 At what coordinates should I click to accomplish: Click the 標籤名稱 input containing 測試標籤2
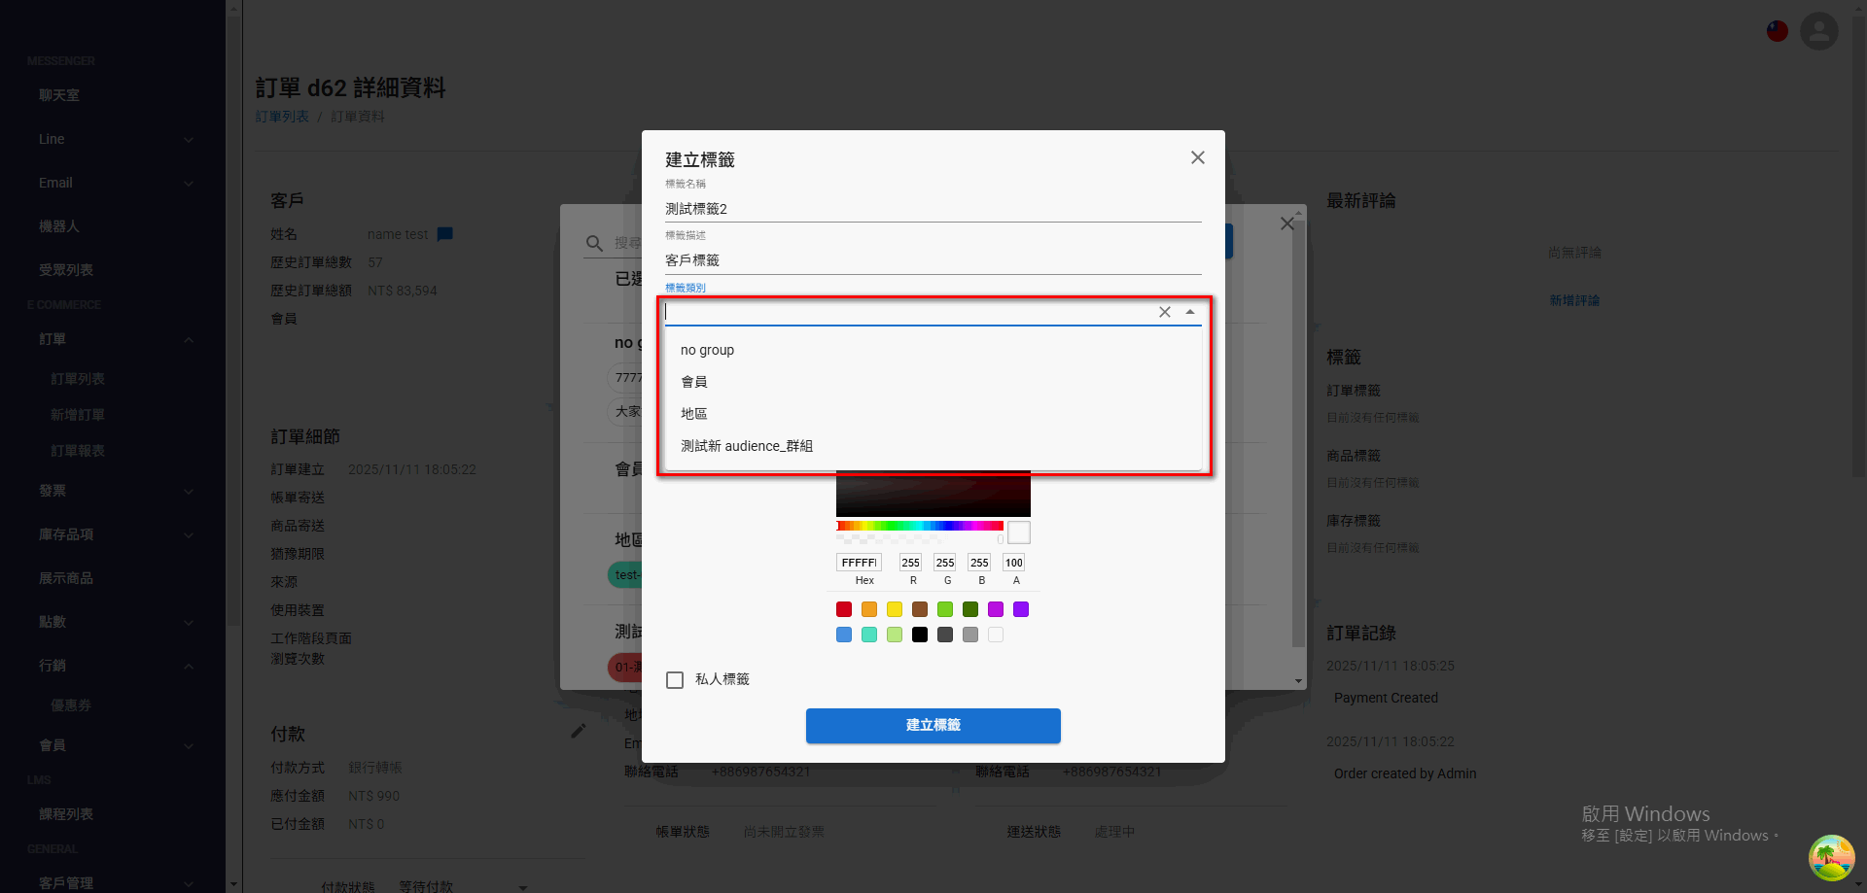933,209
